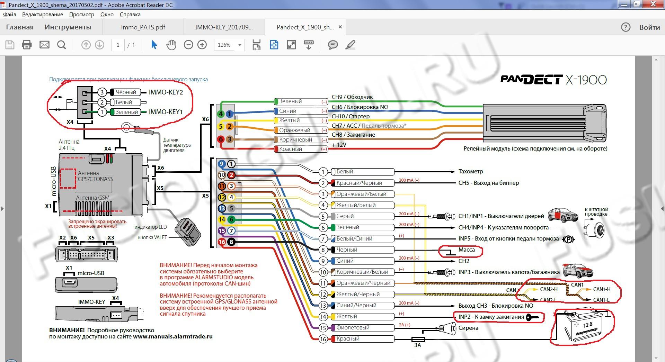Switch to full screen mode icon

291,45
